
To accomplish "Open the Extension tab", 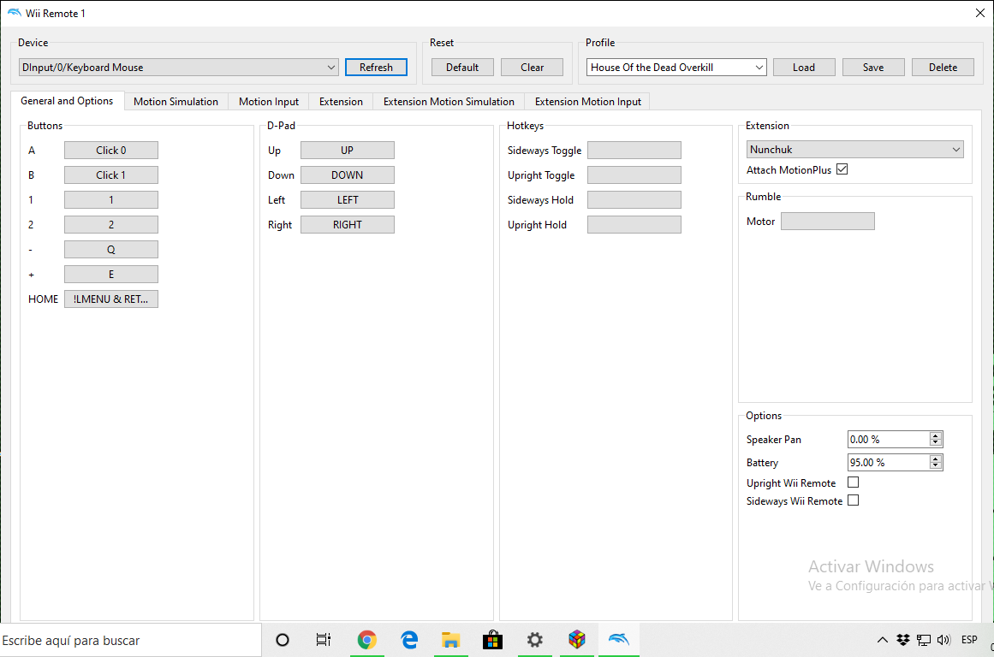I will click(341, 101).
